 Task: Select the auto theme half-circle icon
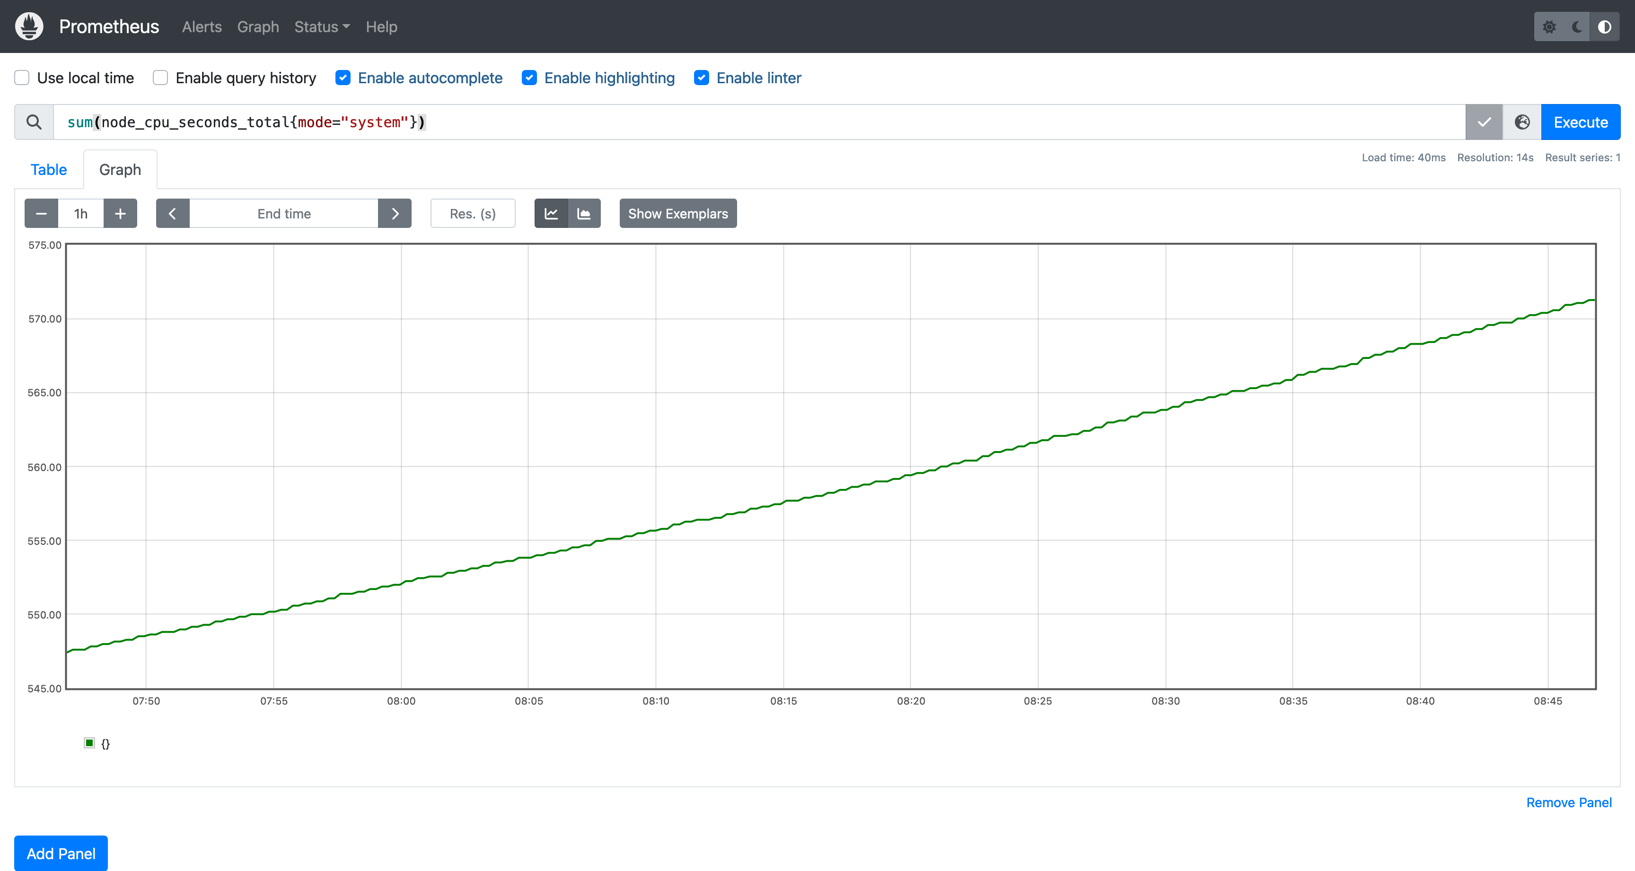tap(1604, 26)
